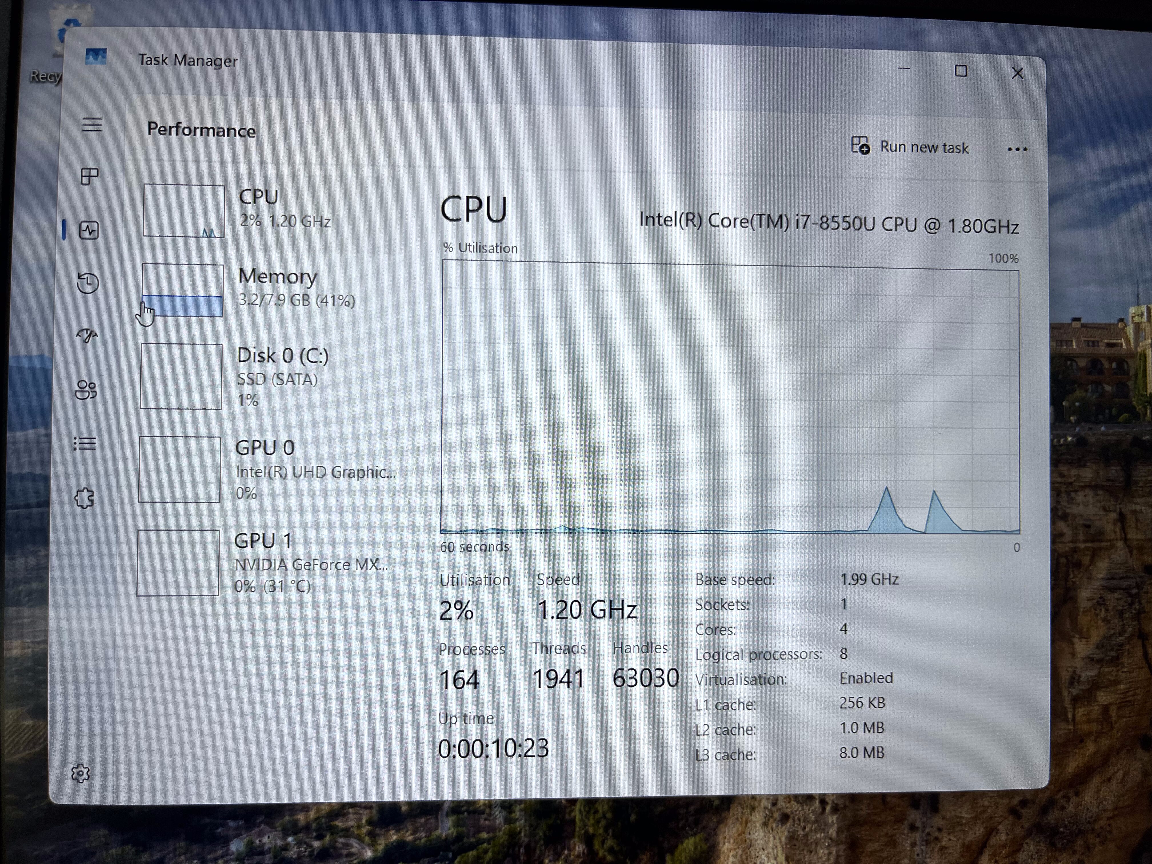Click the L2 cache 1.0 MB value
The width and height of the screenshot is (1152, 864).
point(861,727)
